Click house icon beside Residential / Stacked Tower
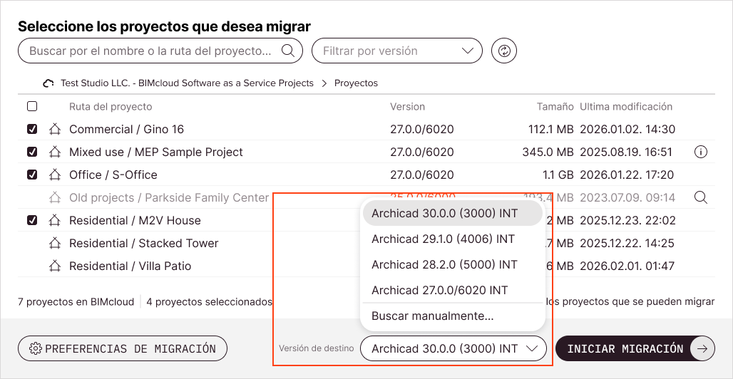 pos(55,243)
